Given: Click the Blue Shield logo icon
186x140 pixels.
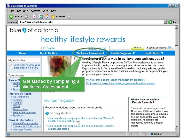Looking at the screenshot, I should (x=24, y=30).
